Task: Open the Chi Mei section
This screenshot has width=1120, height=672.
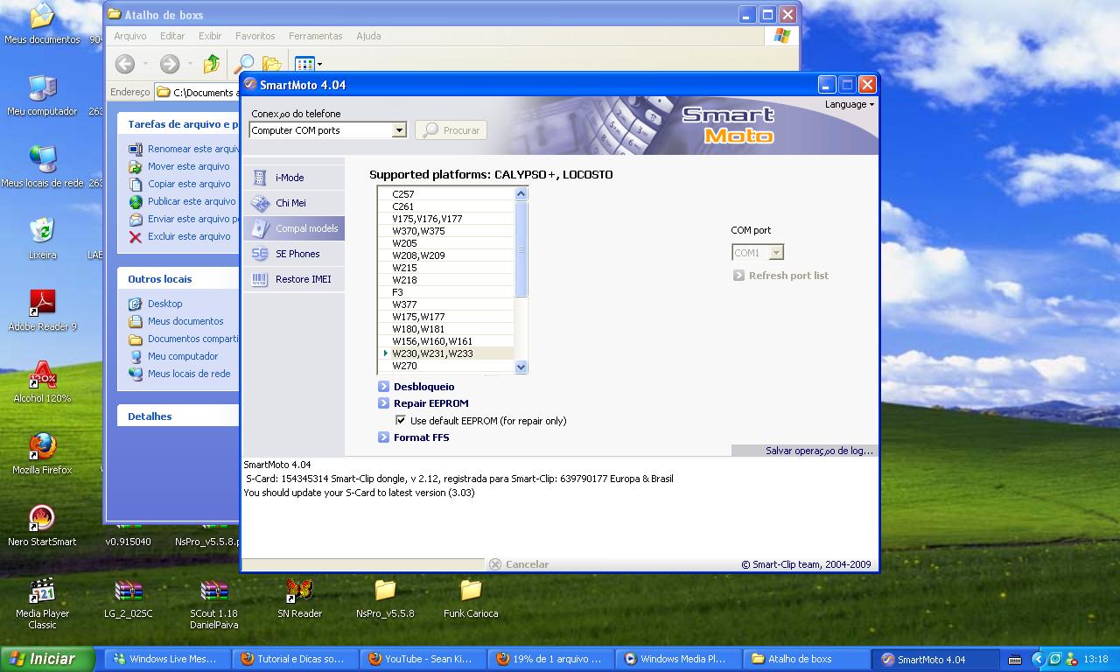Action: click(293, 203)
